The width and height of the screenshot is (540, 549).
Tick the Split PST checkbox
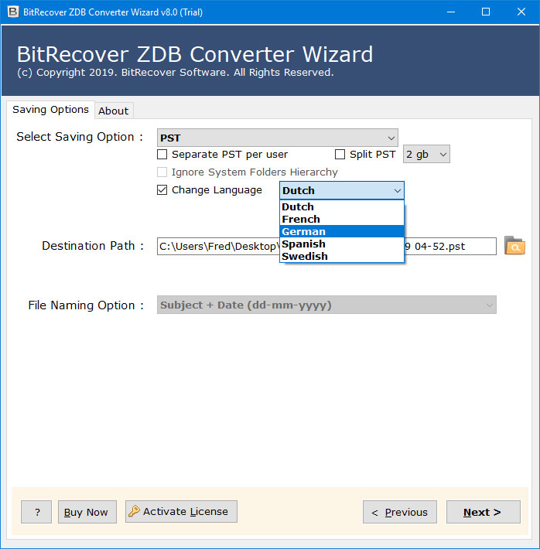point(340,155)
